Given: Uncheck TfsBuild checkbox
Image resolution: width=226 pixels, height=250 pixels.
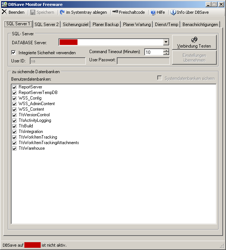Looking at the screenshot, I should tap(14, 126).
